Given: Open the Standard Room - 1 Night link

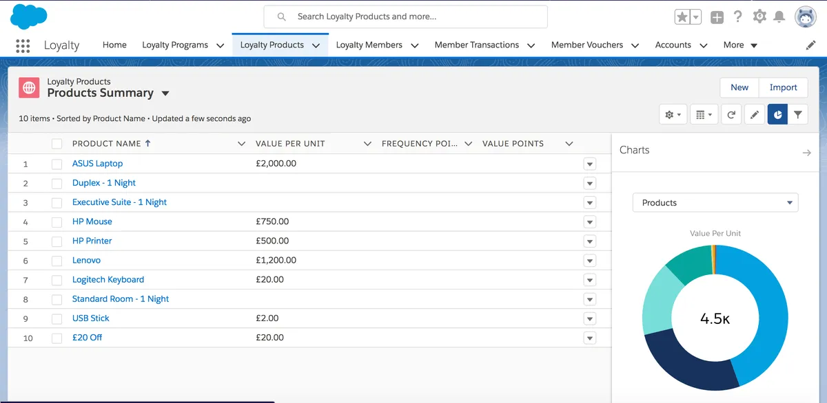Looking at the screenshot, I should (121, 299).
